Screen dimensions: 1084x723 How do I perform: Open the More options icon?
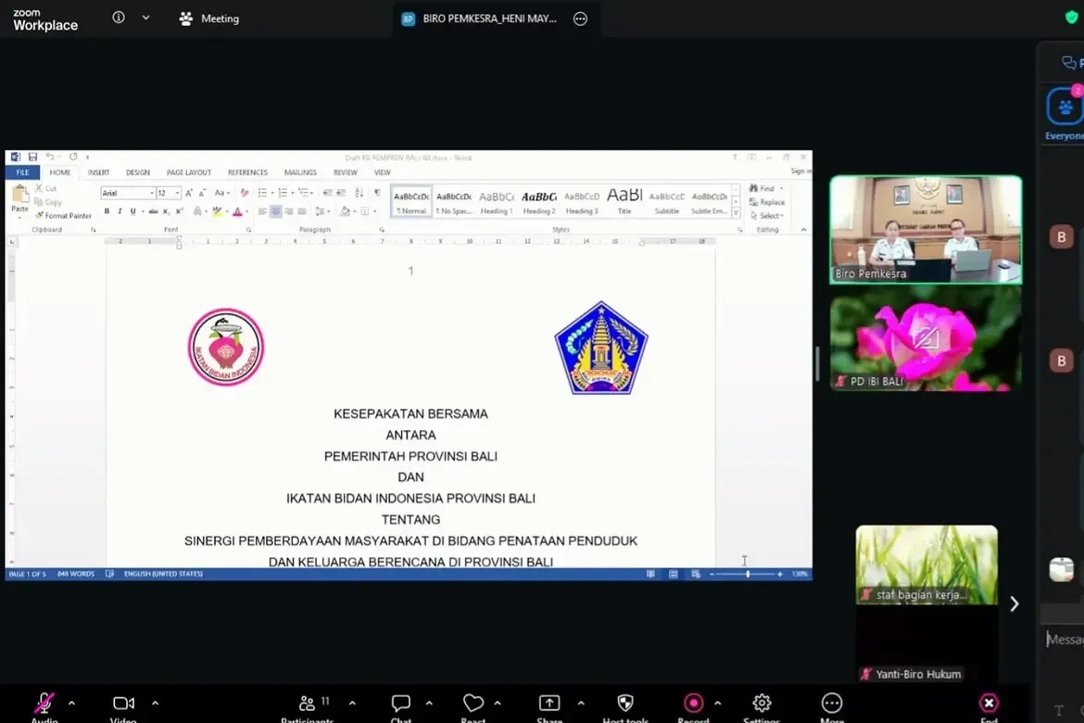pos(832,703)
